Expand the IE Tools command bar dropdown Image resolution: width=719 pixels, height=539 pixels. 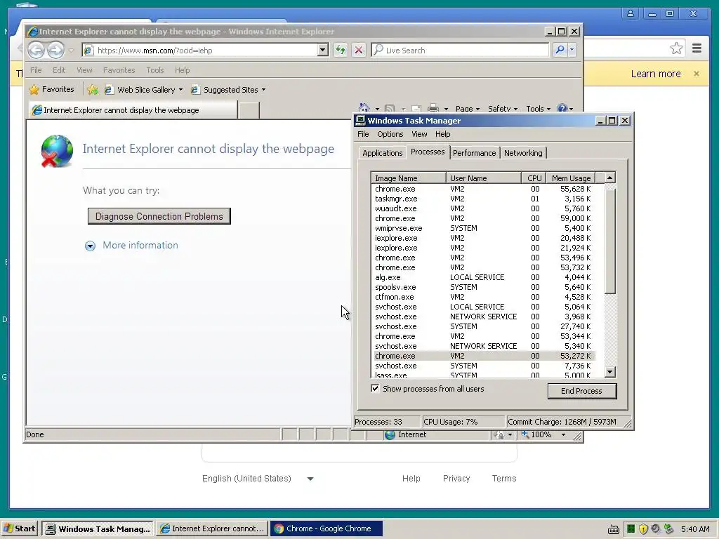[x=539, y=109]
